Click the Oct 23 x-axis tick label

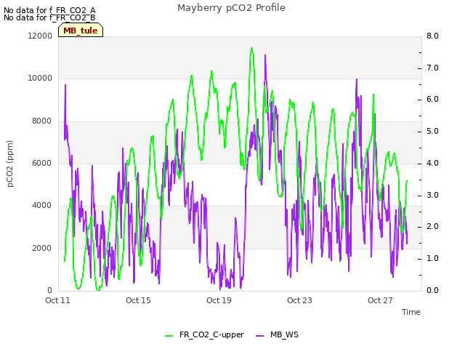(x=299, y=300)
